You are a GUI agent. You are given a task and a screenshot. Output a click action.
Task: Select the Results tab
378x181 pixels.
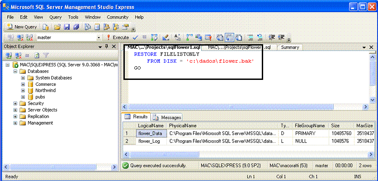[x=137, y=117]
